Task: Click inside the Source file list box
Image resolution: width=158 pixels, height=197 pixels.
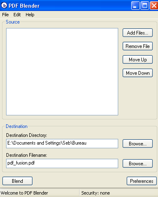Action: coord(62,72)
